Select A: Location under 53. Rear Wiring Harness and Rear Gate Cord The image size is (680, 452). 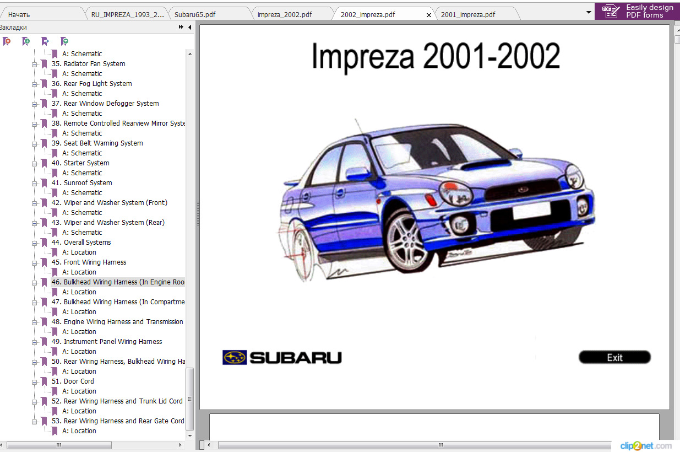pos(79,431)
